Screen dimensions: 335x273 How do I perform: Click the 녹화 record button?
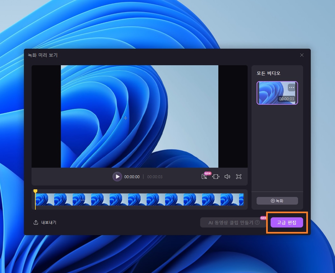coord(277,201)
